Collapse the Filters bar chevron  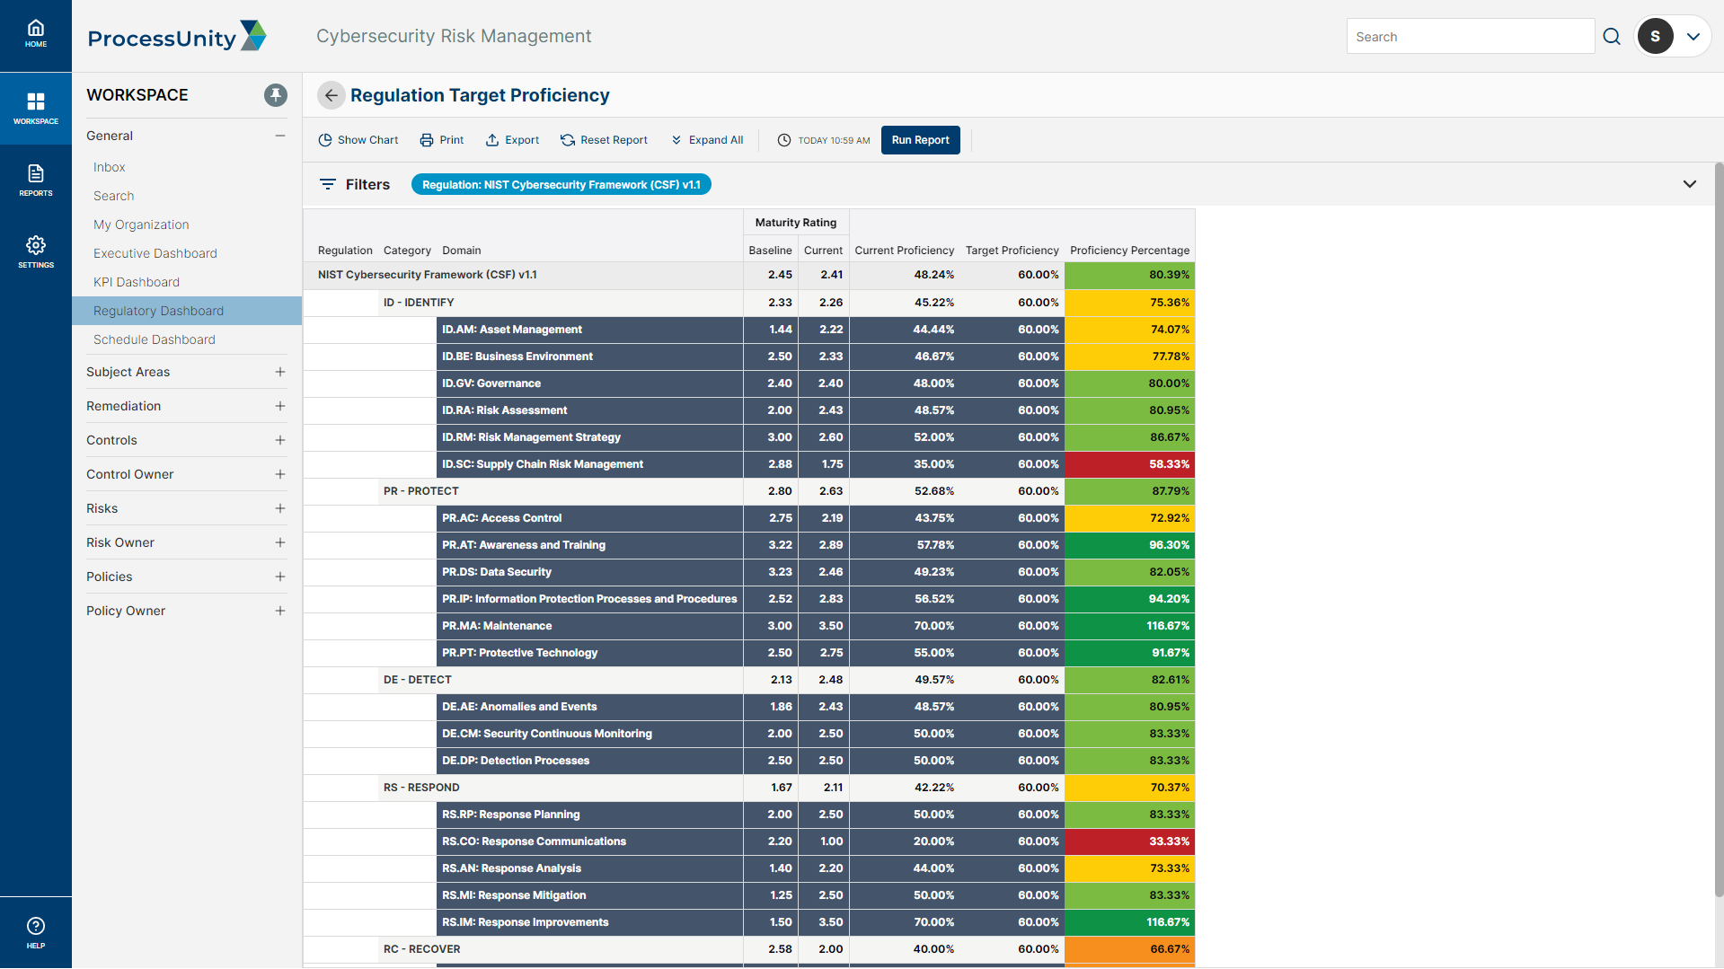coord(1690,183)
